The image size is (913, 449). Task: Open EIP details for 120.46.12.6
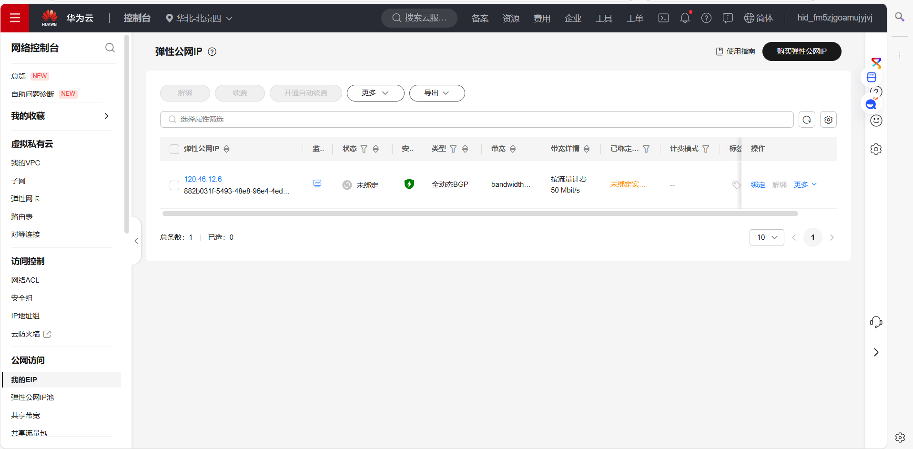(x=203, y=179)
